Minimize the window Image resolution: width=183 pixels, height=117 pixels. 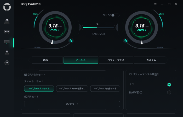[x=162, y=4]
